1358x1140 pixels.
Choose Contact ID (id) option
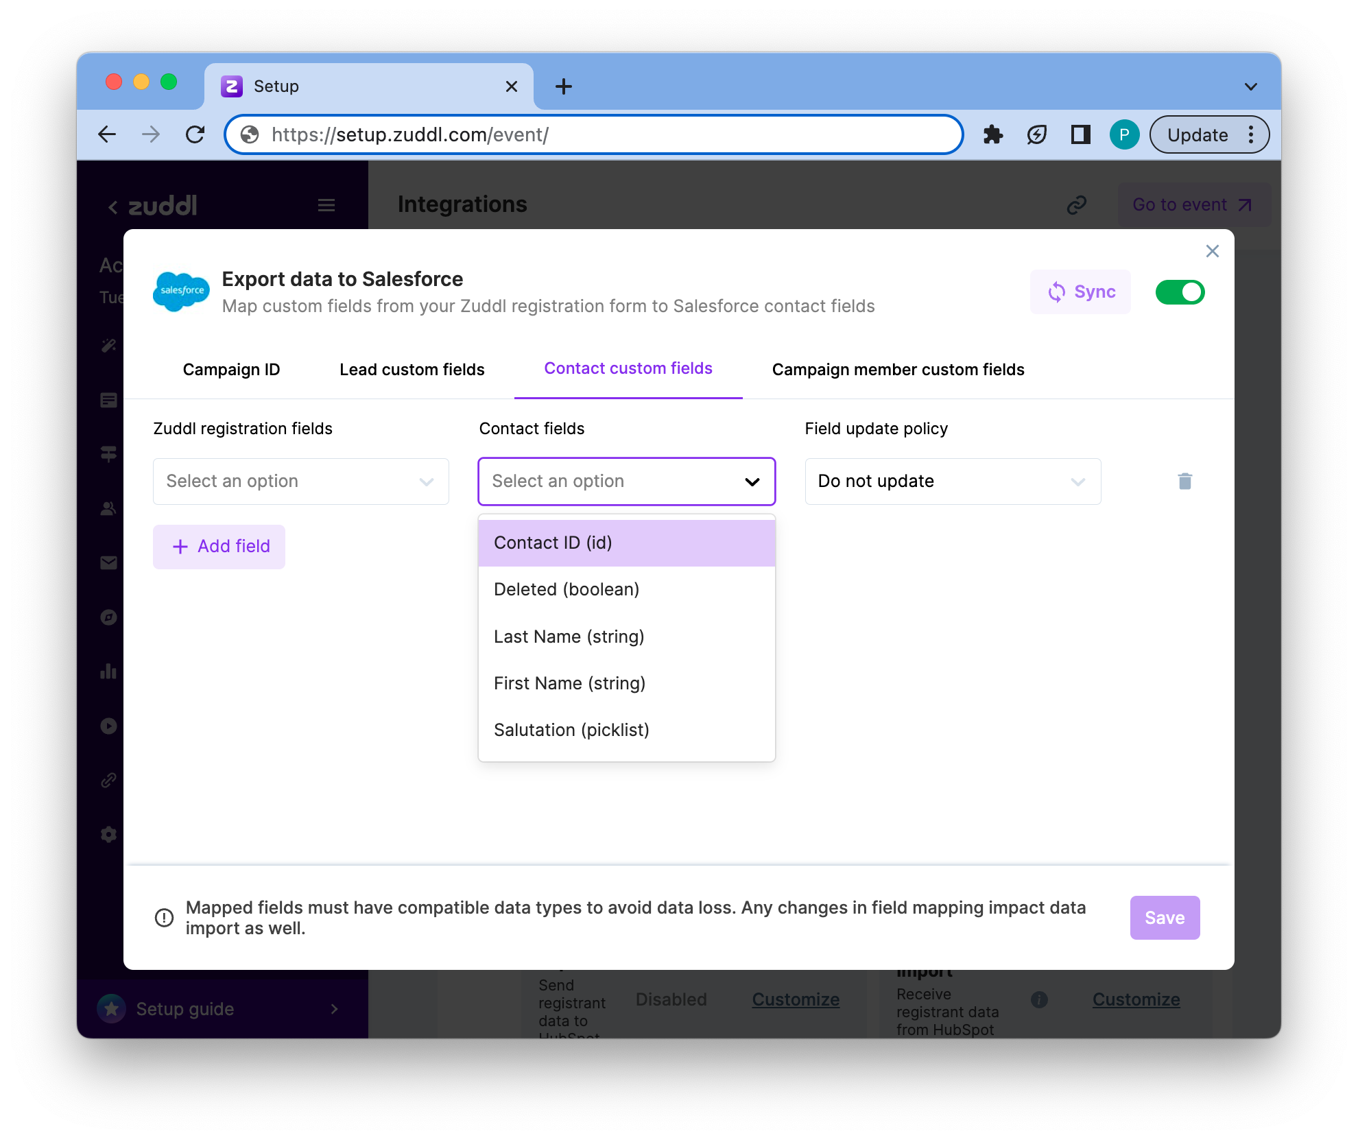pyautogui.click(x=626, y=543)
